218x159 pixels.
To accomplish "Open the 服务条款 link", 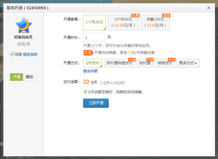I will click(30, 54).
